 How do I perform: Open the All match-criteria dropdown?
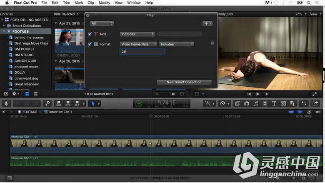[x=102, y=23]
